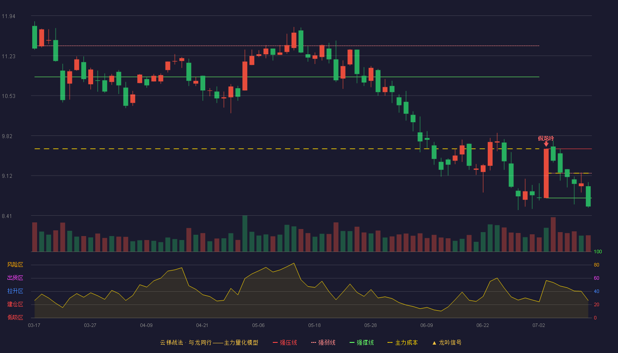618x353 pixels.
Task: Click the 出货区 zone label
Action: point(15,278)
